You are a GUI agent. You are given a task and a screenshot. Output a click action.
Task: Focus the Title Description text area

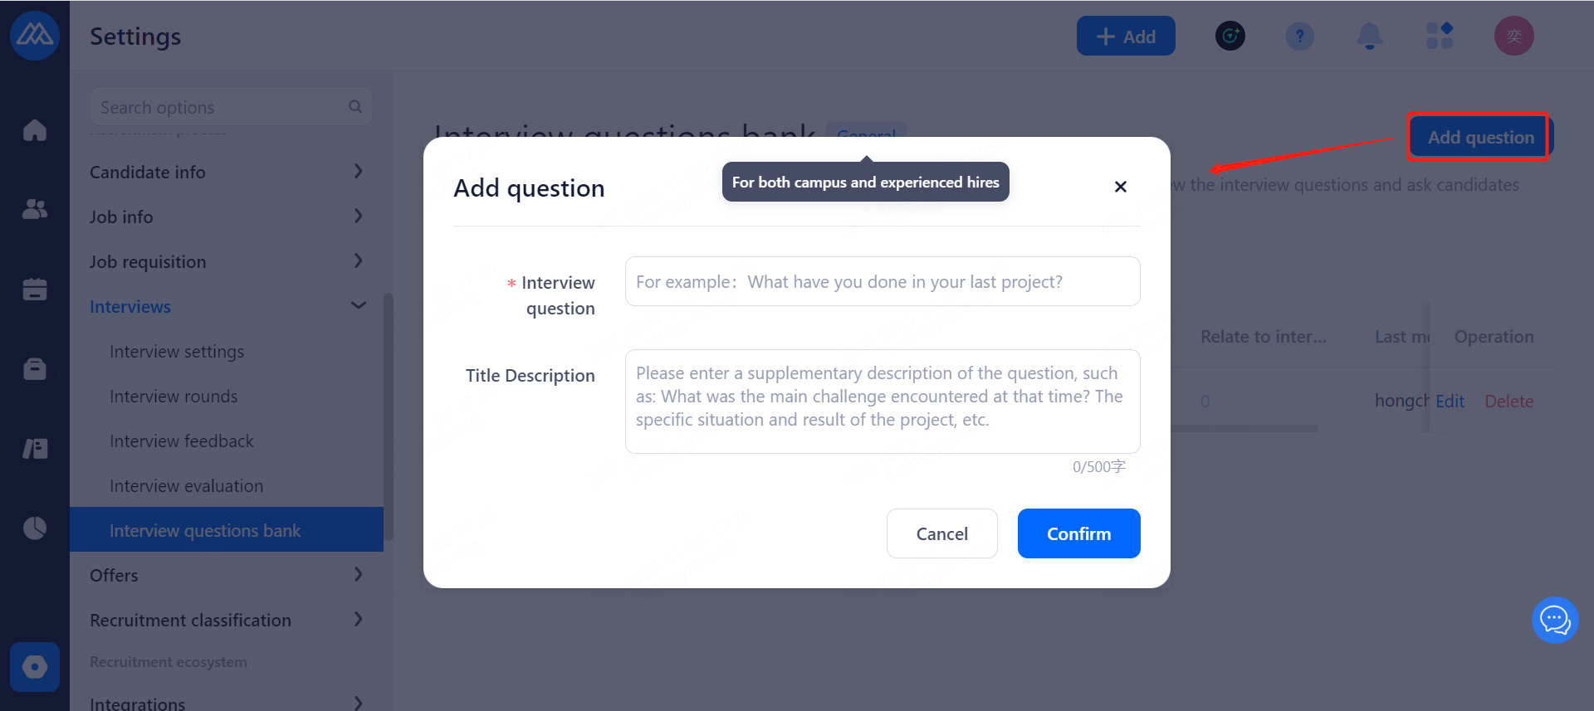pos(882,402)
